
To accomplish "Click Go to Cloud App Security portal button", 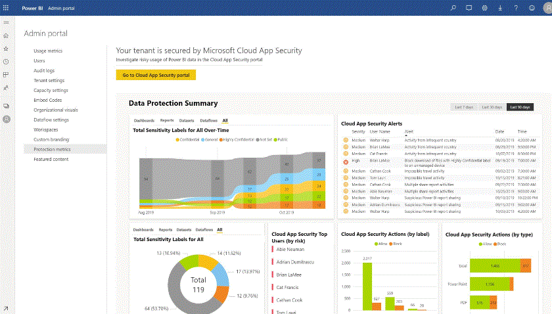I will [156, 75].
